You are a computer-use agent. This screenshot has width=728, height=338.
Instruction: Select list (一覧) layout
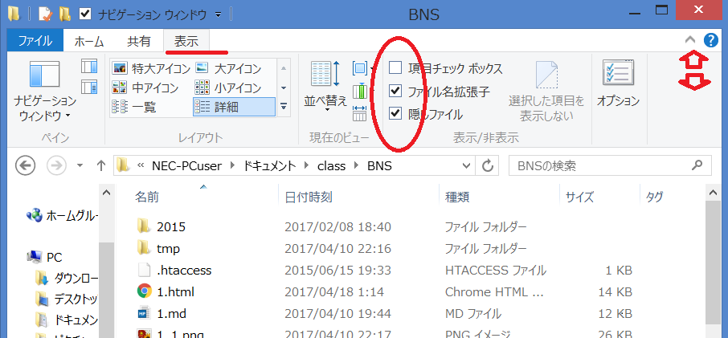click(x=133, y=107)
